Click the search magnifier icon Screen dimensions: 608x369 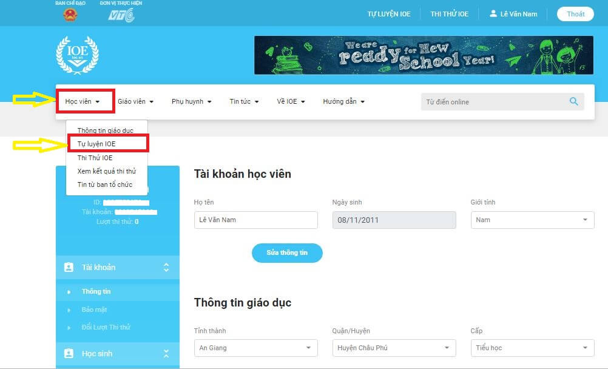[x=573, y=101]
